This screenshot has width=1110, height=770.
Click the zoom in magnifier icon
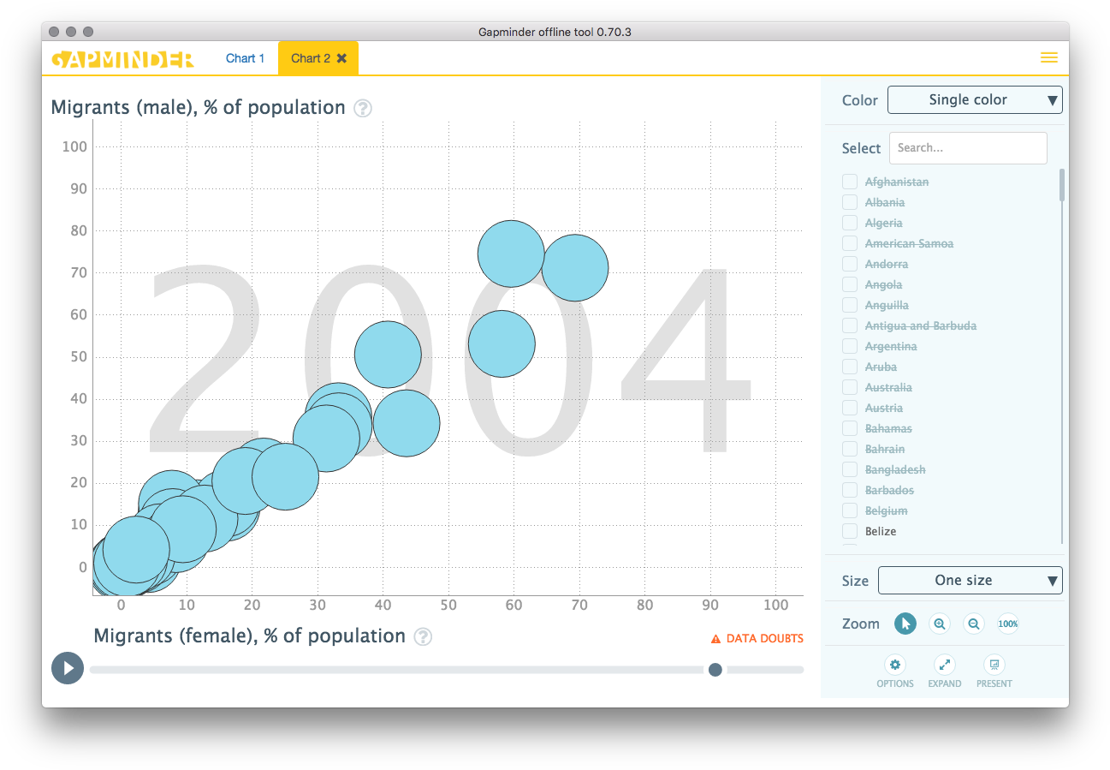point(940,624)
